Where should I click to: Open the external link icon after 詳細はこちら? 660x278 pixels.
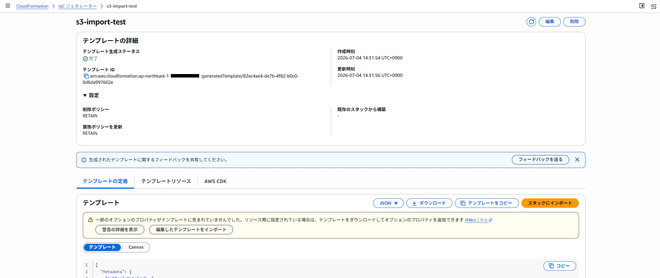pos(491,220)
